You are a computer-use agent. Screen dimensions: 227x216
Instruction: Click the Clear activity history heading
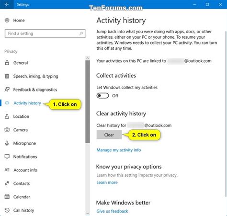[121, 114]
